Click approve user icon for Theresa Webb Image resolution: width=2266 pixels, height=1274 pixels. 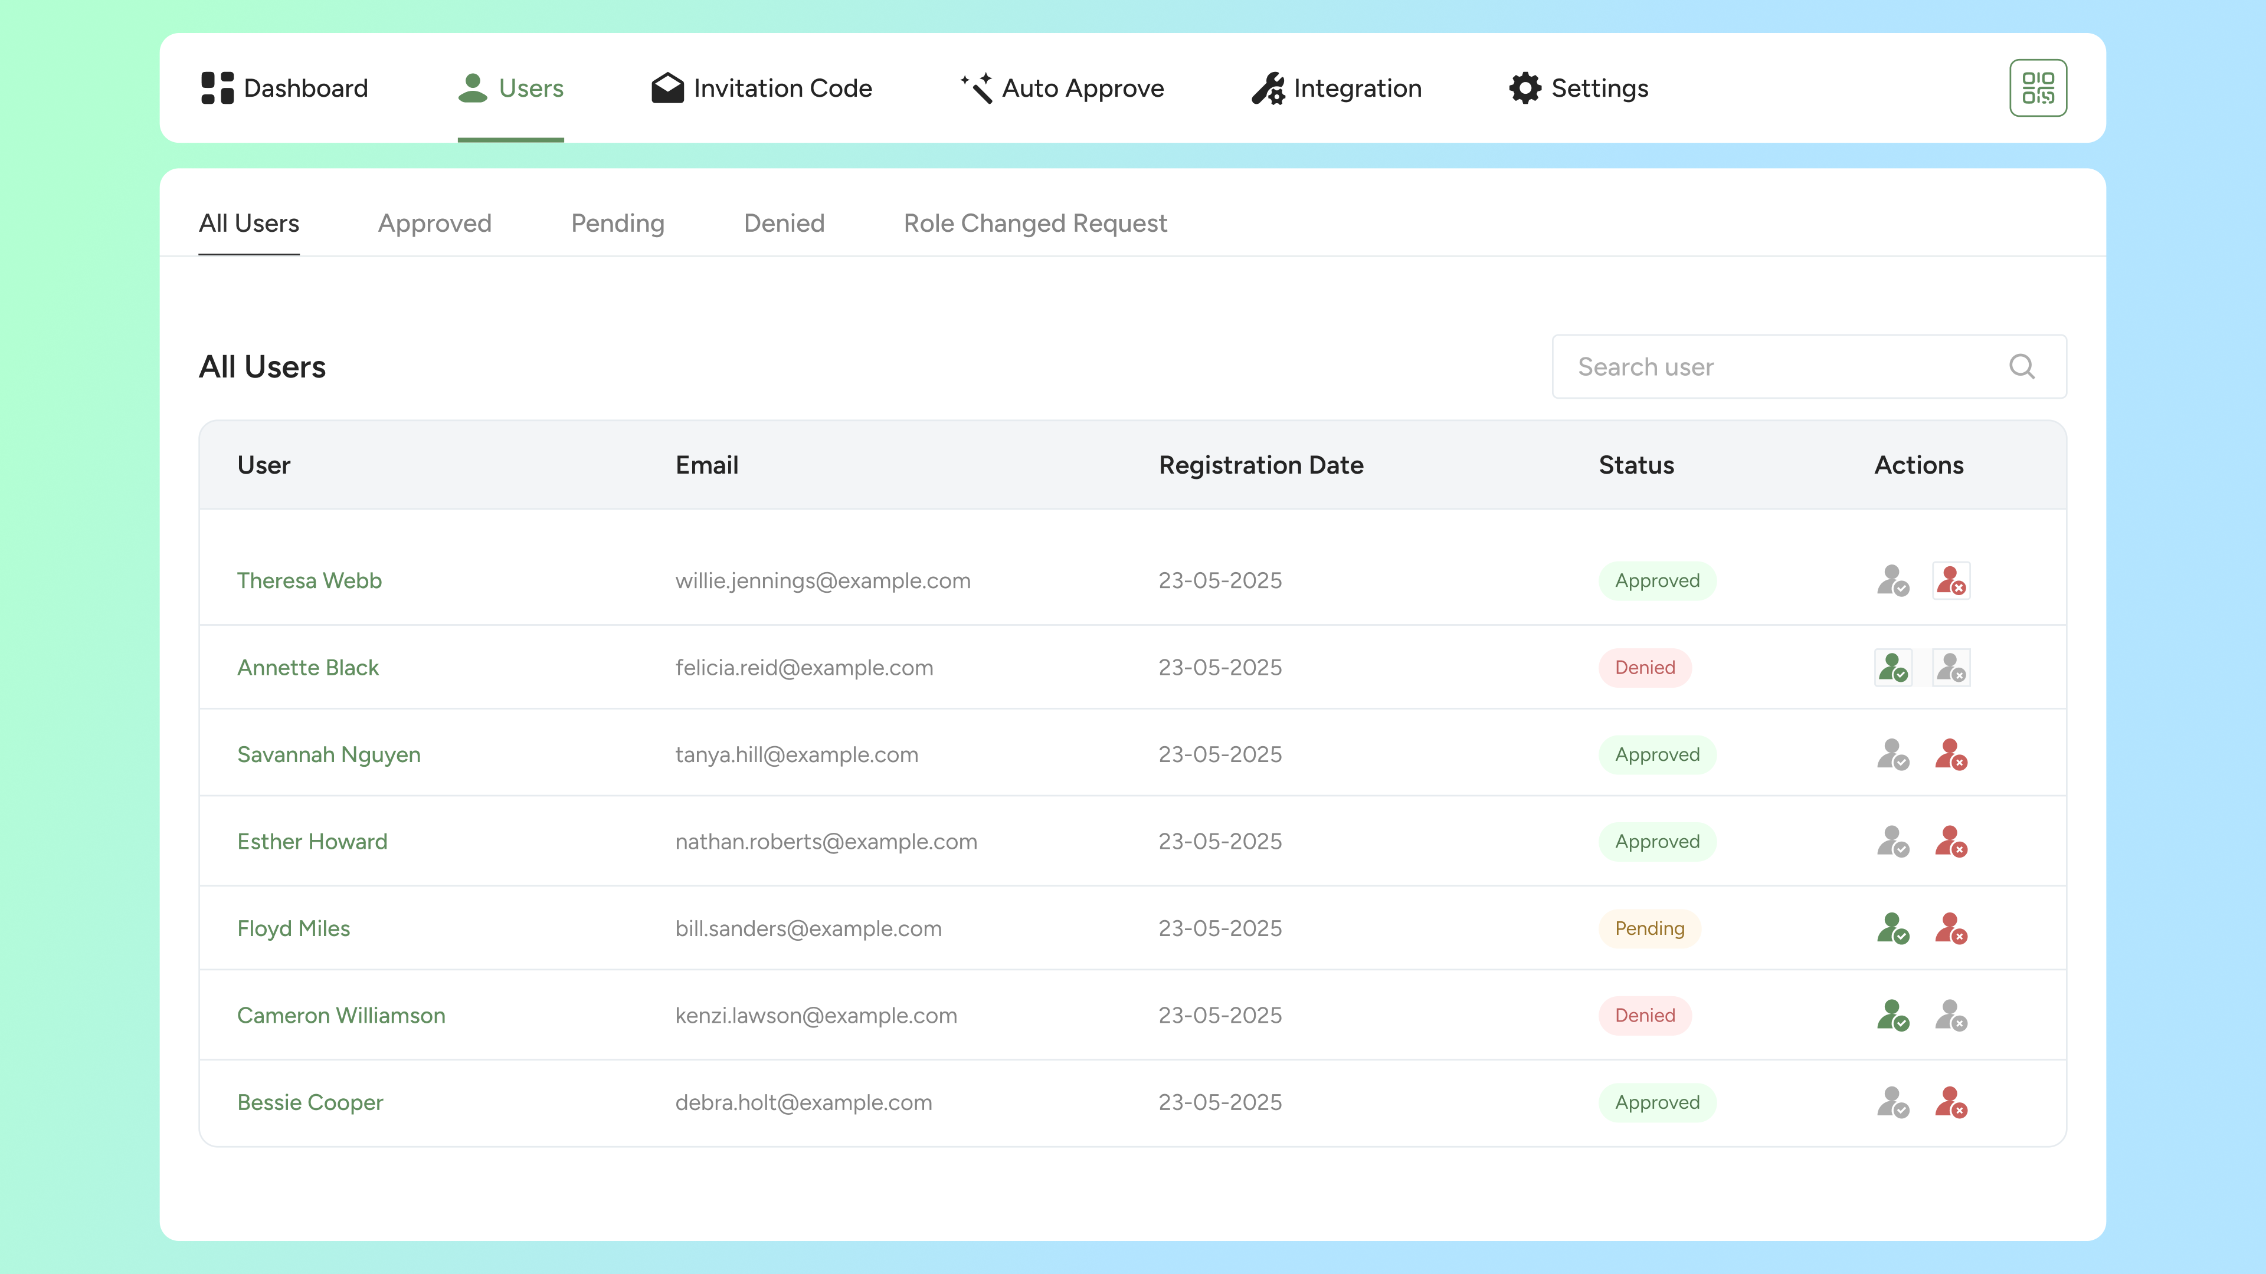(1892, 580)
